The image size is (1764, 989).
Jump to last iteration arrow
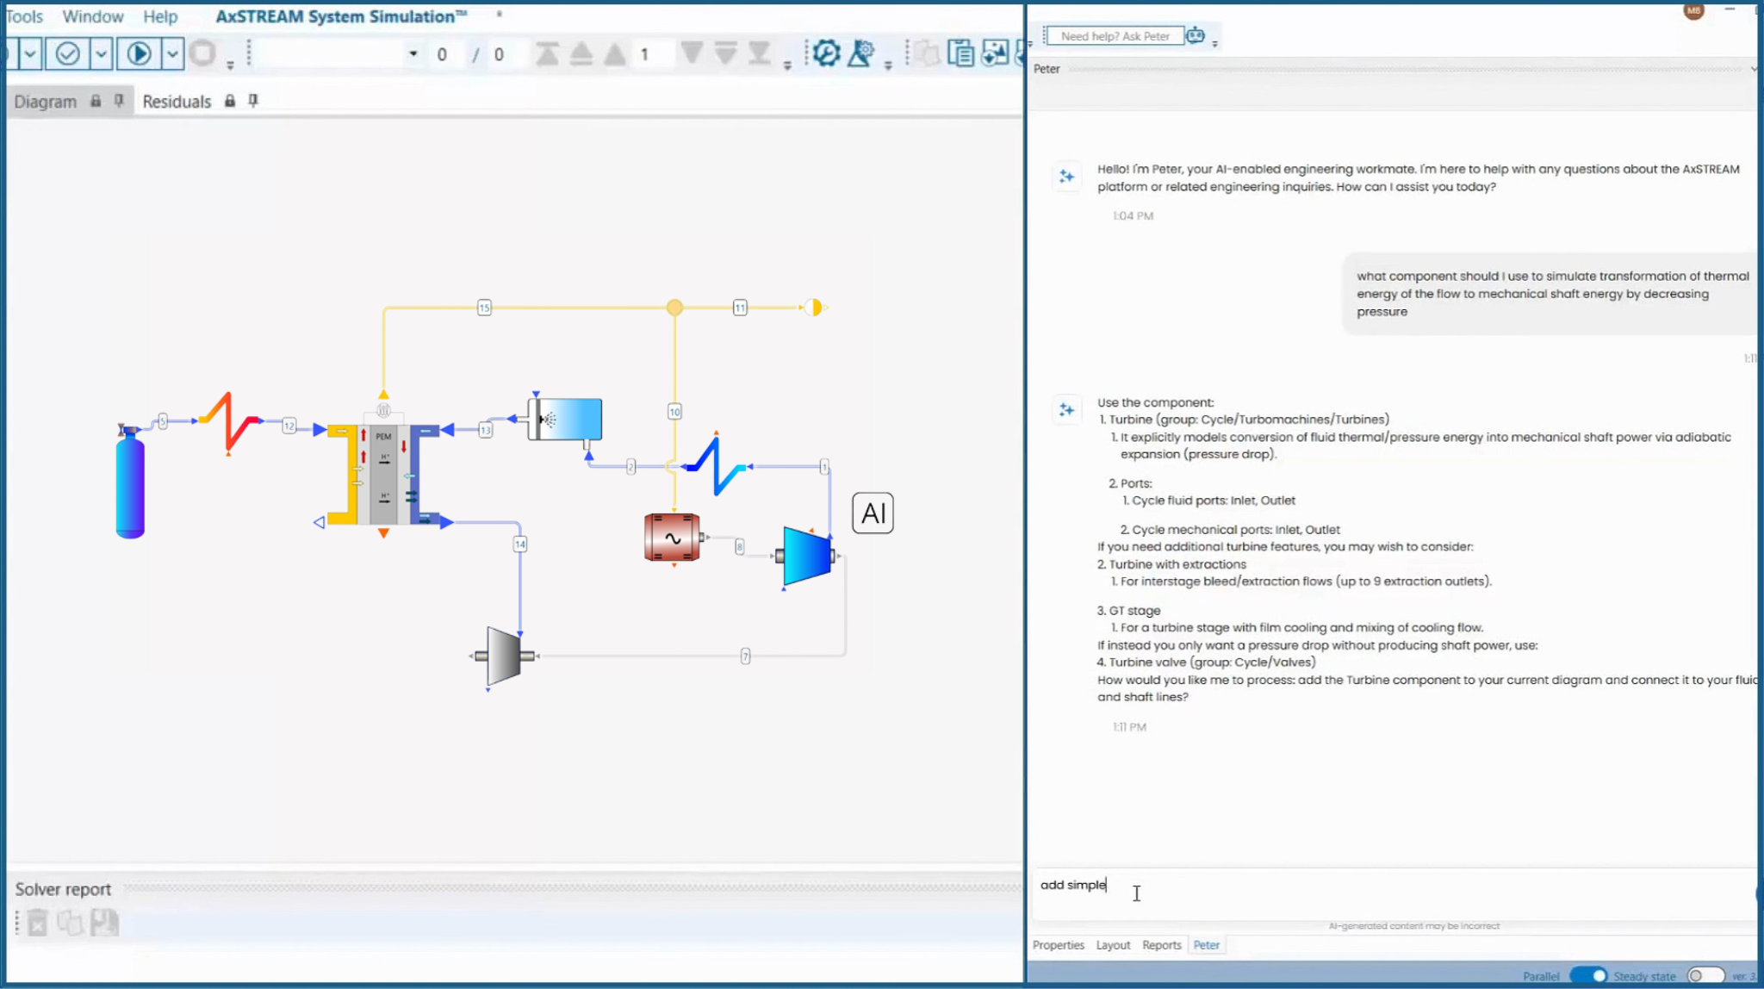pos(759,53)
